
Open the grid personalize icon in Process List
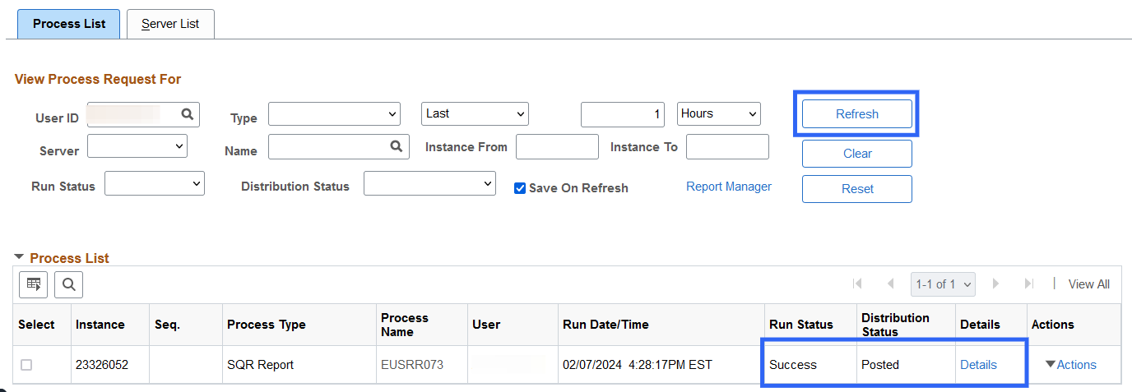pyautogui.click(x=34, y=284)
